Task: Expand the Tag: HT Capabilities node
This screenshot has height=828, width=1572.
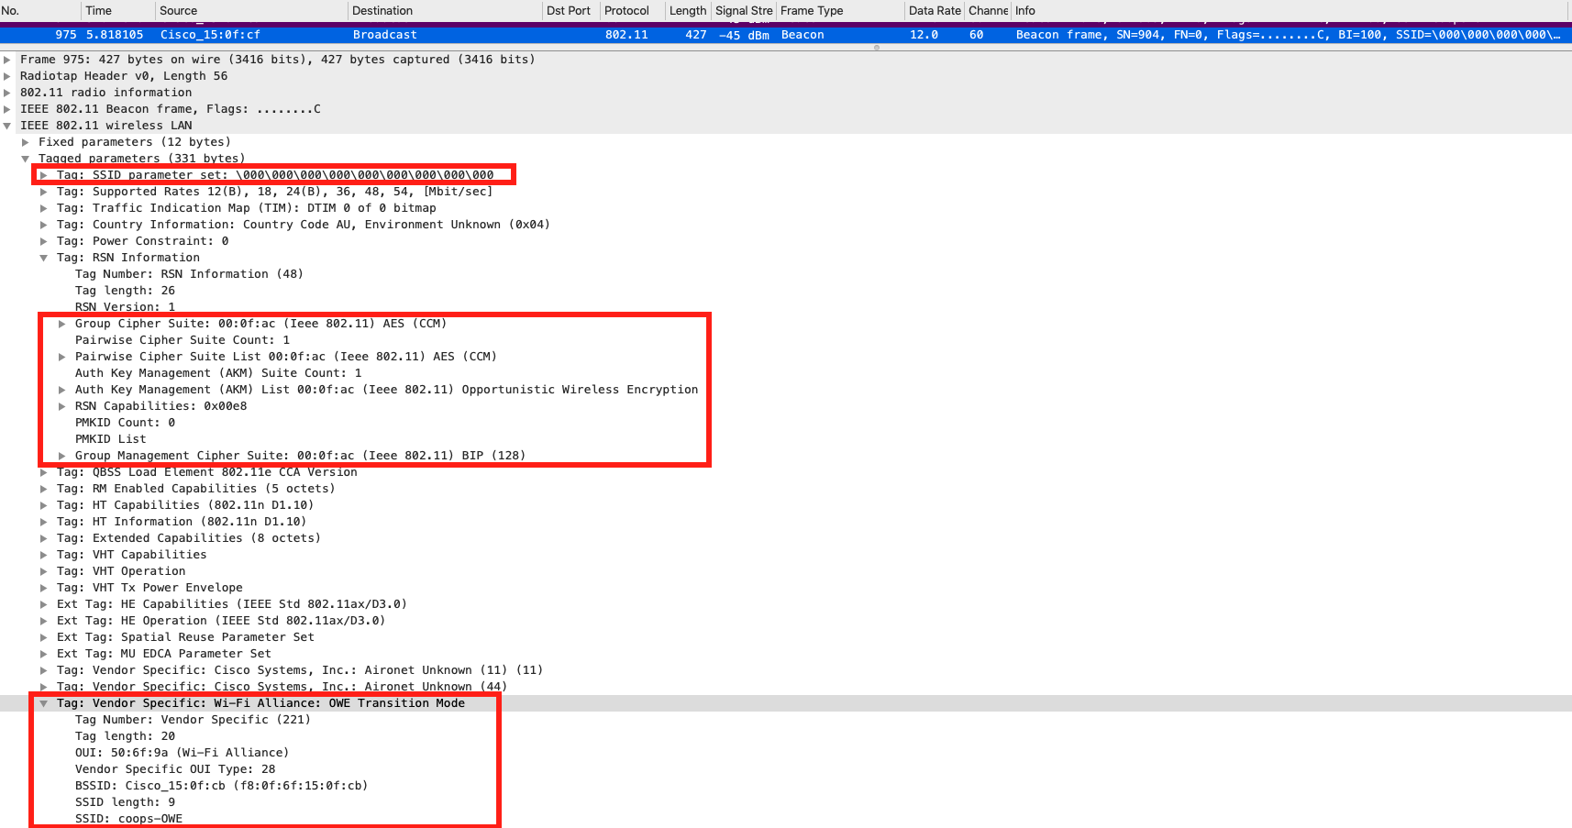Action: coord(43,504)
